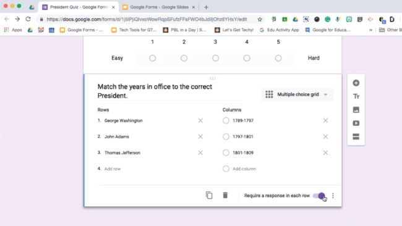Remove the Thomas Jefferson row
The height and width of the screenshot is (226, 402).
(x=200, y=153)
